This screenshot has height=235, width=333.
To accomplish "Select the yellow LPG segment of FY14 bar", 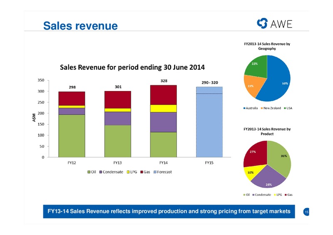I will tap(164, 109).
